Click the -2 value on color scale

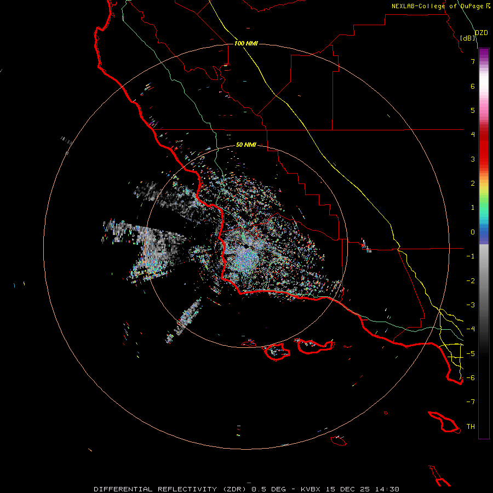(x=471, y=281)
